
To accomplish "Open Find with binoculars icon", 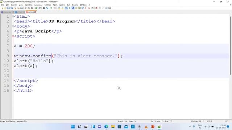I will coord(44,8).
